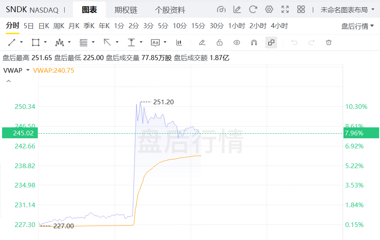Expand the 盘后行情 dropdown
This screenshot has width=380, height=240.
(x=357, y=26)
